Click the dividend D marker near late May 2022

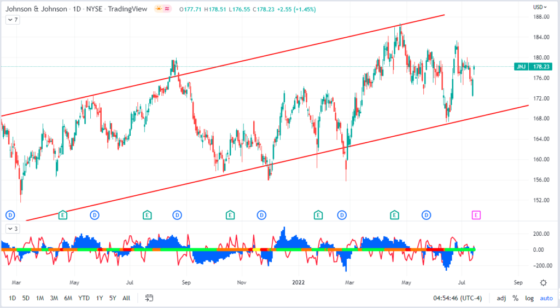(426, 215)
